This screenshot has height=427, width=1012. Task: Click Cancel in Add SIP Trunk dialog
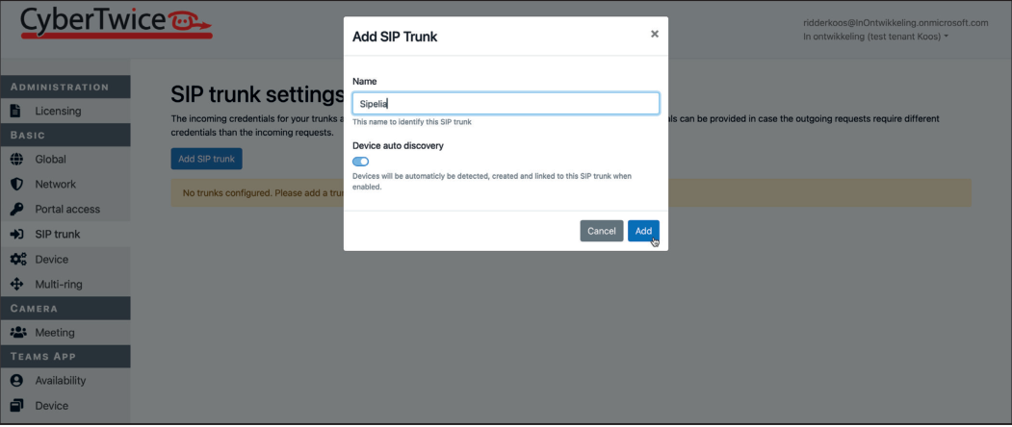(x=602, y=231)
